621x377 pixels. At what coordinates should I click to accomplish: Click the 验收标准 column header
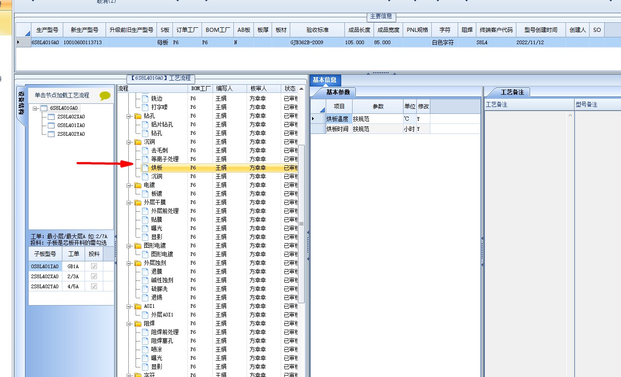click(x=317, y=30)
